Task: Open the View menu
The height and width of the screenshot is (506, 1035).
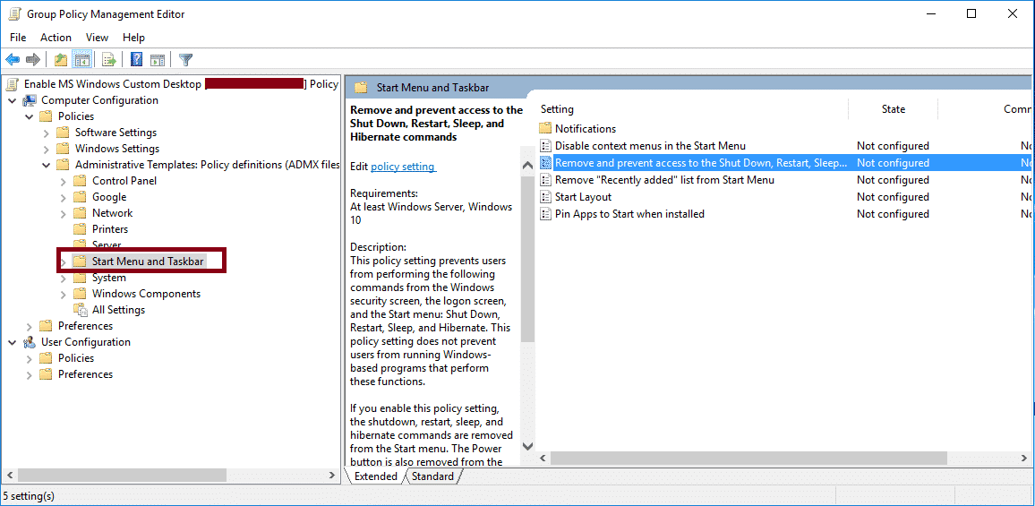Action: coord(97,38)
